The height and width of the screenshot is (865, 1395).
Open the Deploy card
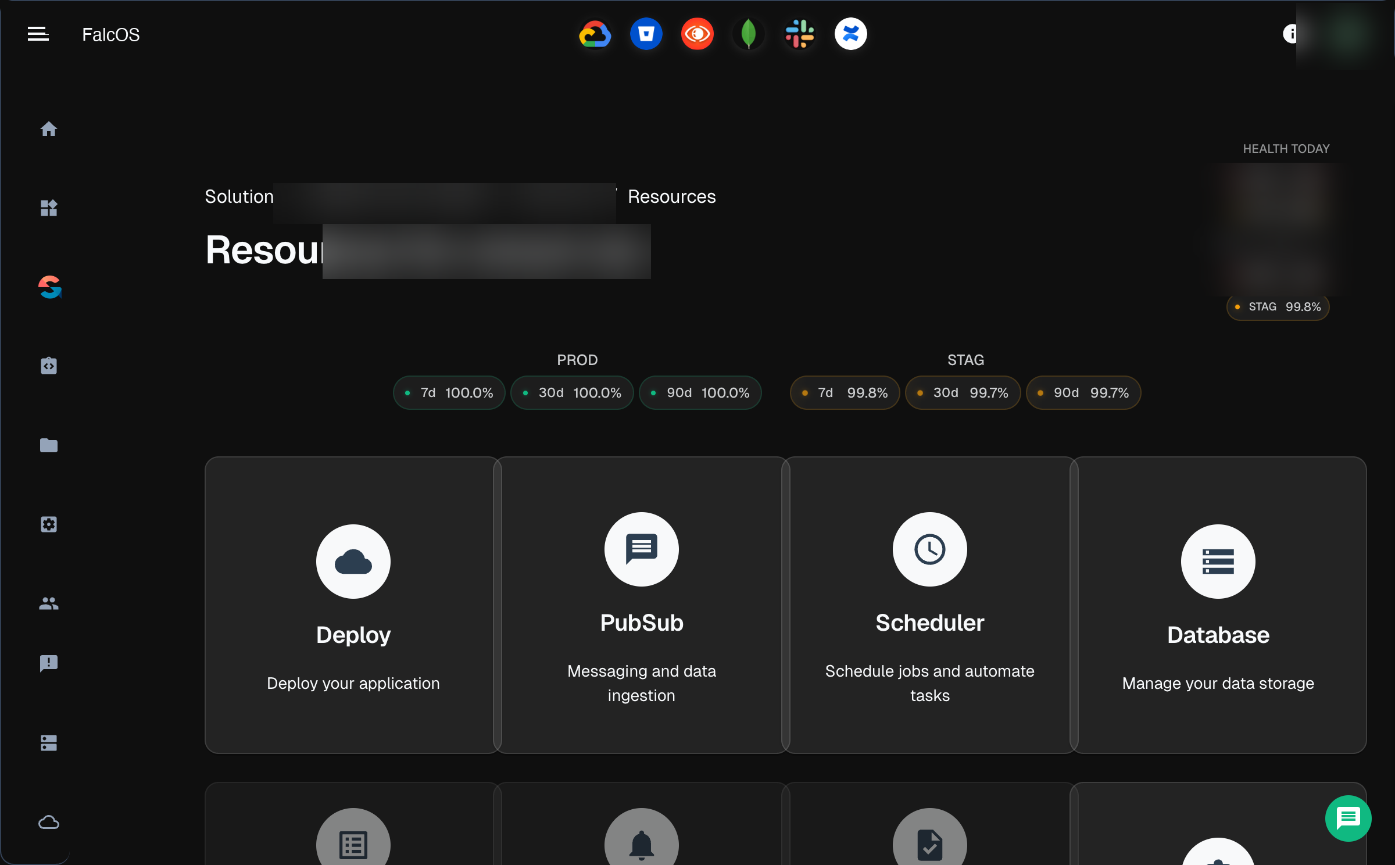[353, 605]
